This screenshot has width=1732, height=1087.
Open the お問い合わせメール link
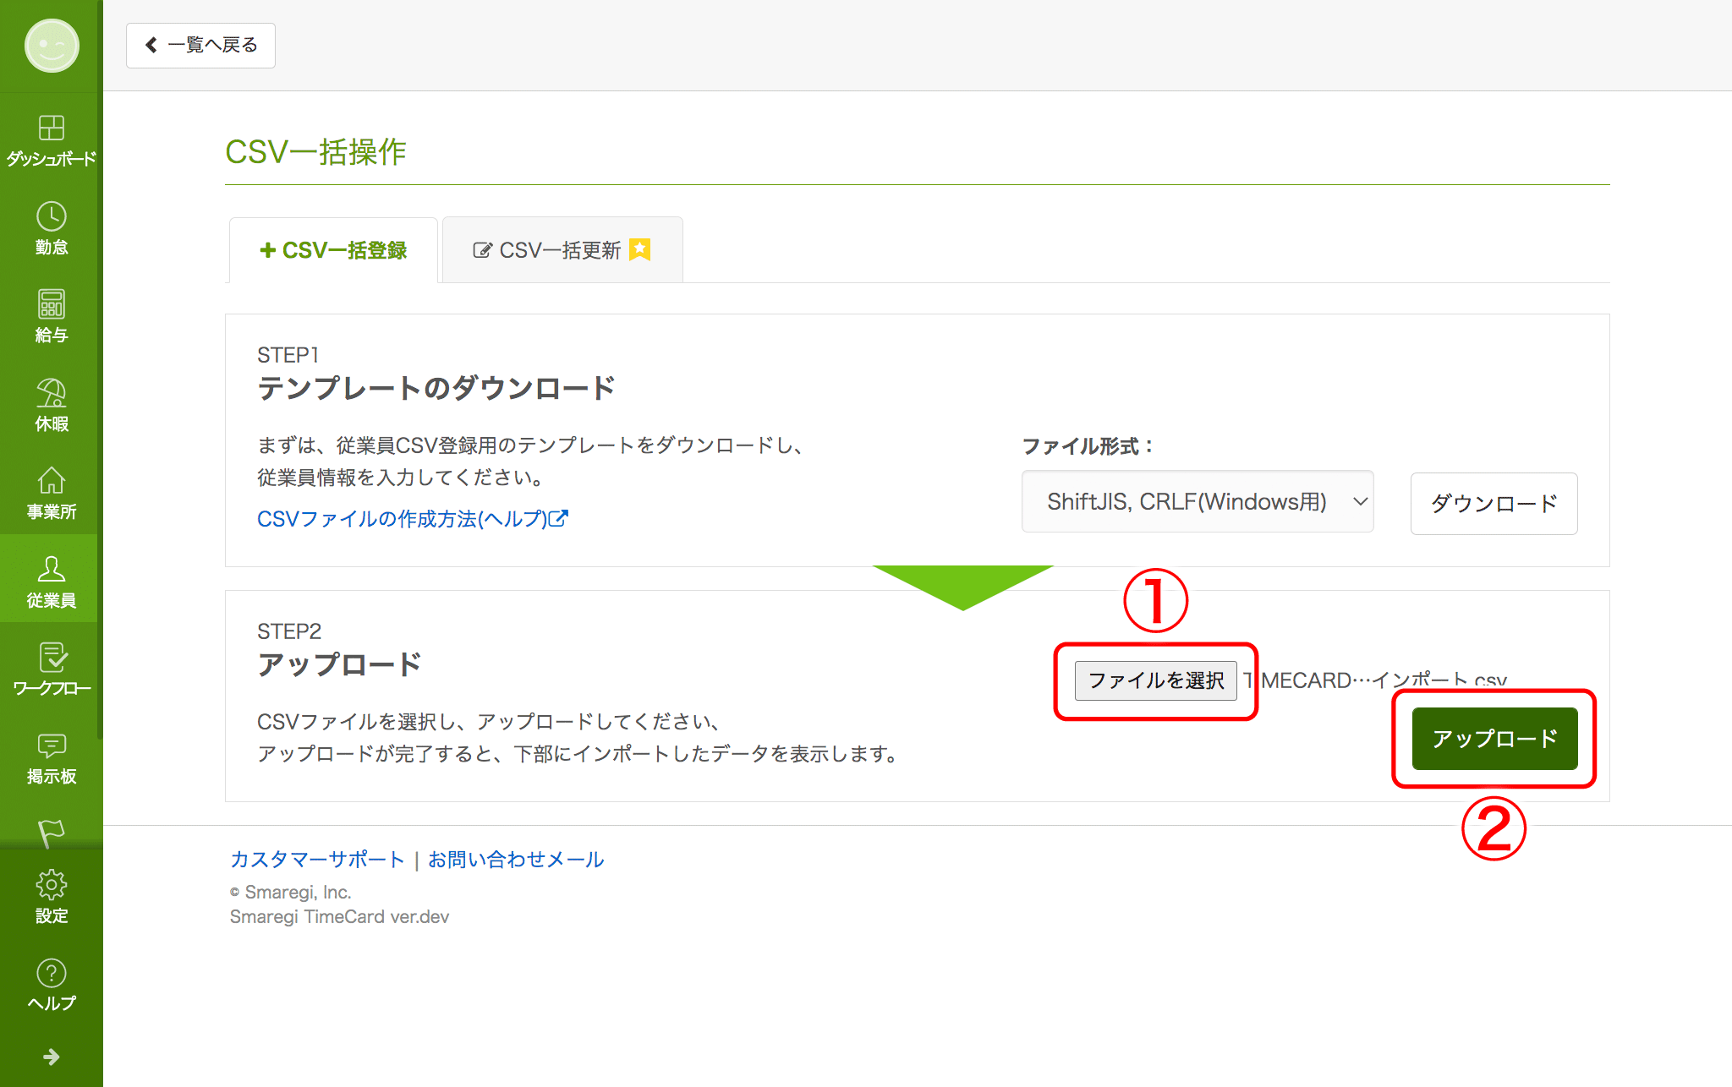(516, 860)
